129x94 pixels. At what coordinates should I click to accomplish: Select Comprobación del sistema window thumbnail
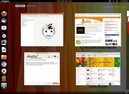[42, 69]
